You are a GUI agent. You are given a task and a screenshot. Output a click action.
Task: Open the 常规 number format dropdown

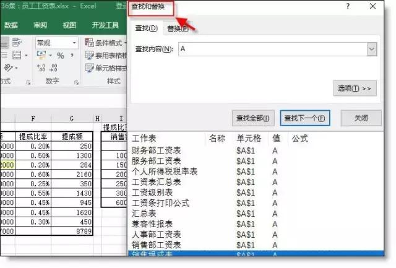74,43
